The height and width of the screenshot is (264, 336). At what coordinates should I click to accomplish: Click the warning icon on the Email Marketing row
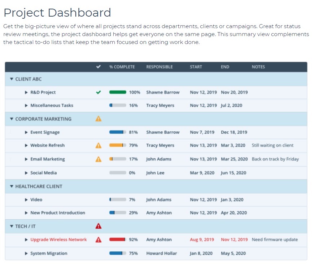coord(98,159)
